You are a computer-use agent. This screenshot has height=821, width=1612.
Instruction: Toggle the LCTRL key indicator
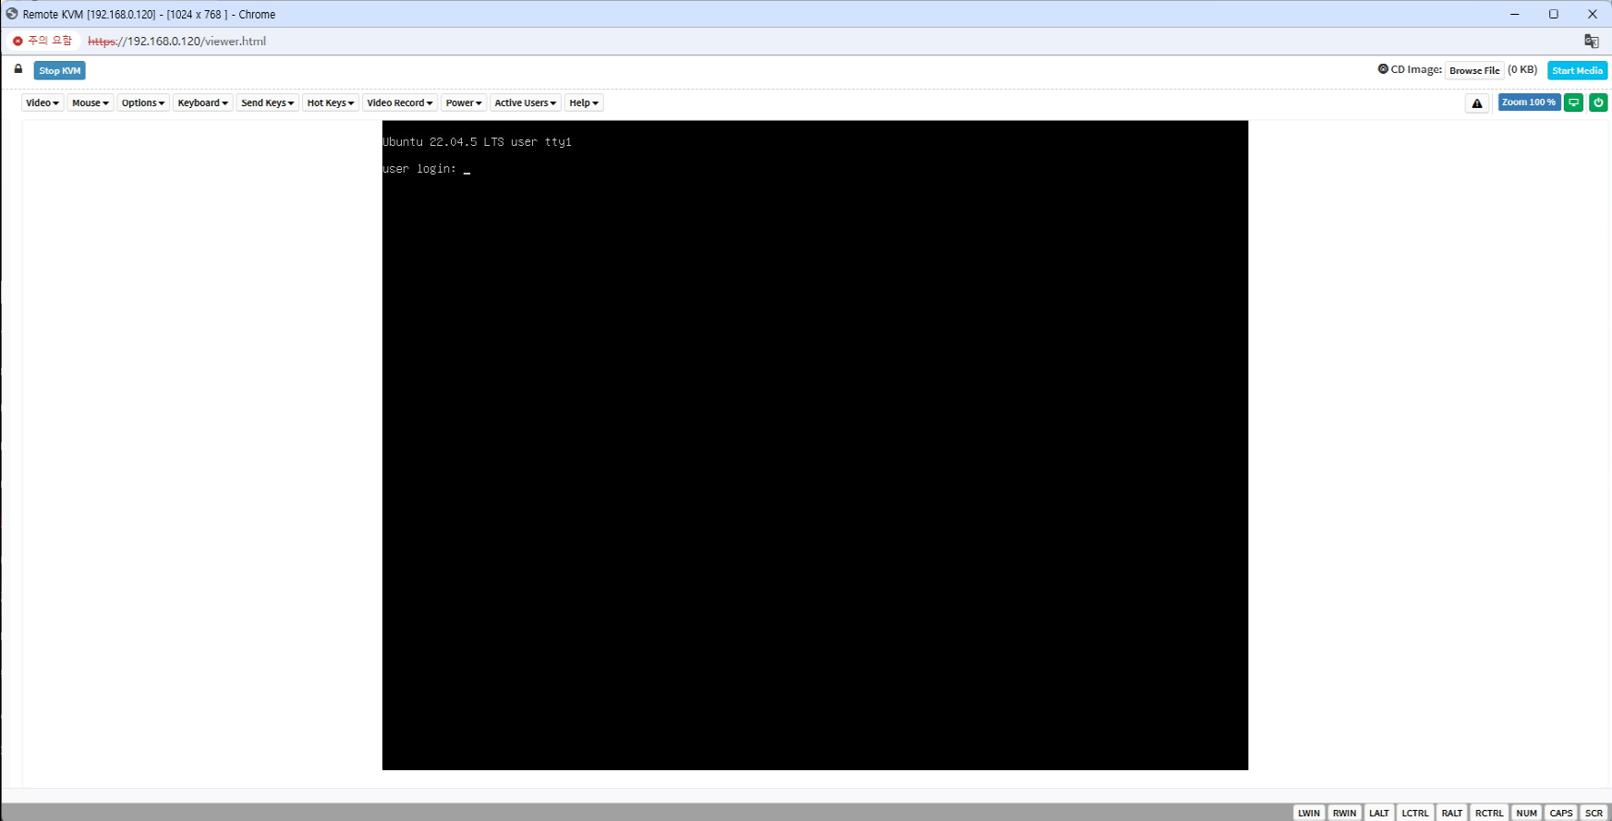(1415, 813)
